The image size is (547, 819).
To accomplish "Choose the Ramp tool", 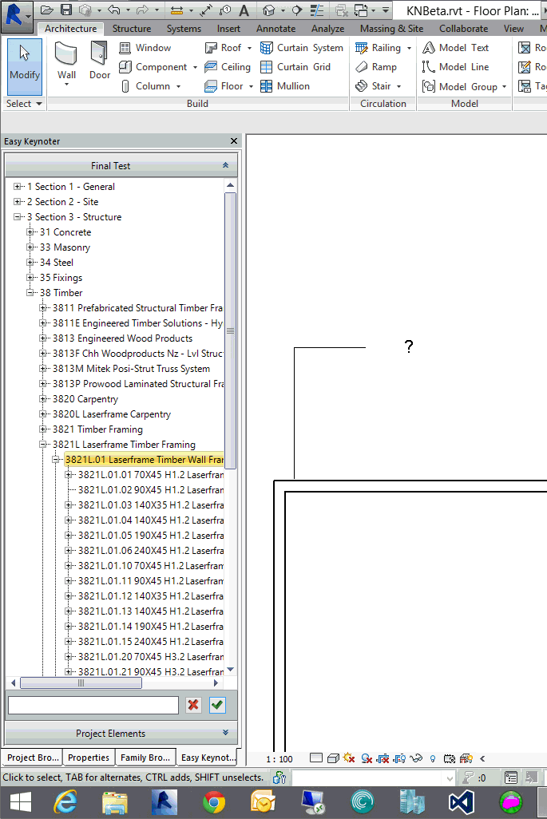I will pyautogui.click(x=376, y=67).
